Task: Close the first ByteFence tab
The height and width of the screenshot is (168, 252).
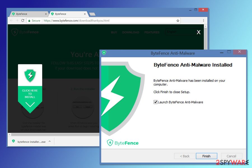Action: pyautogui.click(x=46, y=14)
